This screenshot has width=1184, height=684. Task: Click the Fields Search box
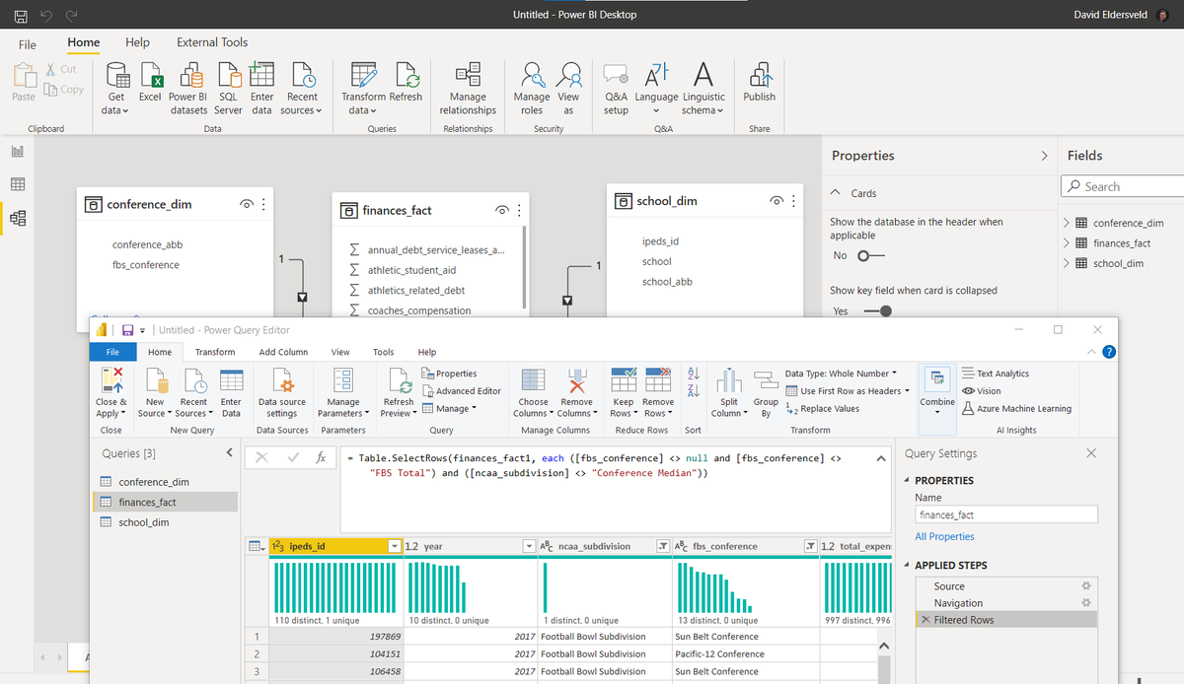click(x=1123, y=186)
